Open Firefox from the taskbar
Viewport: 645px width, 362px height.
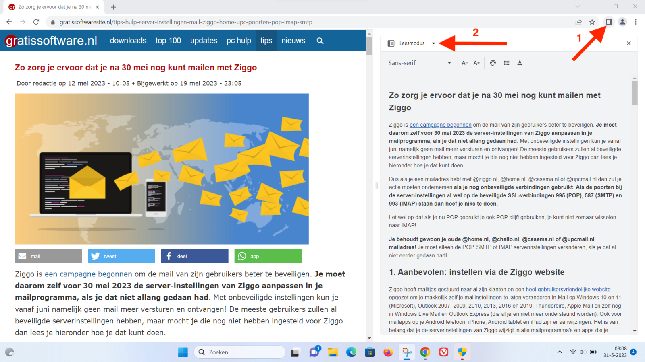coord(388,352)
